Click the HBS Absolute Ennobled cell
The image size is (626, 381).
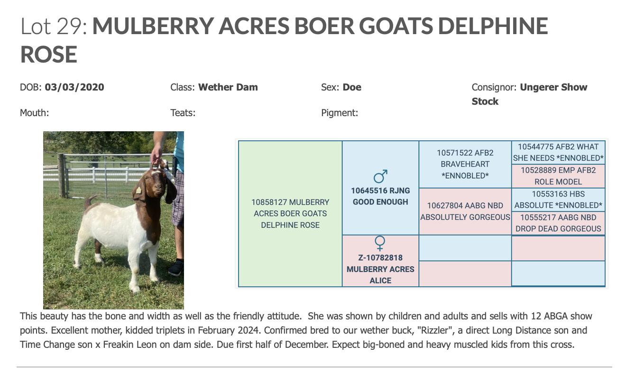click(558, 200)
